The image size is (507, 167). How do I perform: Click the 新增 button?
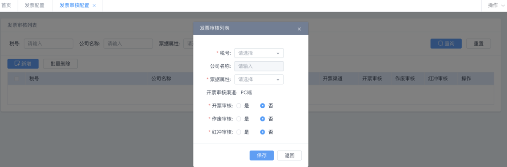(23, 64)
